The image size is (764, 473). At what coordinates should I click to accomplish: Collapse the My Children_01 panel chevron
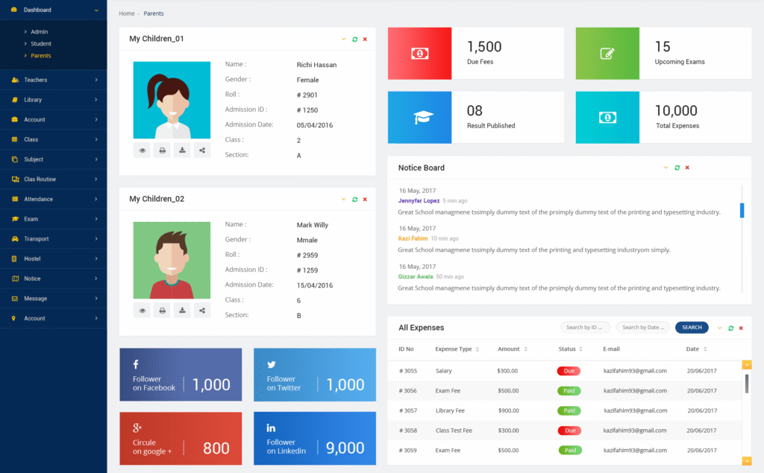tap(343, 39)
